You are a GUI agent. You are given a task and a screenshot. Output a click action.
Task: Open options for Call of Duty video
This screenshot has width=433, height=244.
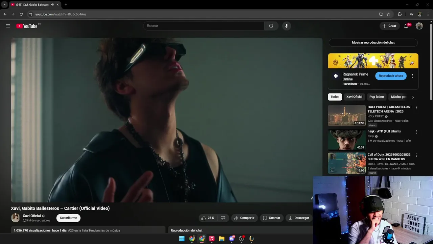(416, 155)
